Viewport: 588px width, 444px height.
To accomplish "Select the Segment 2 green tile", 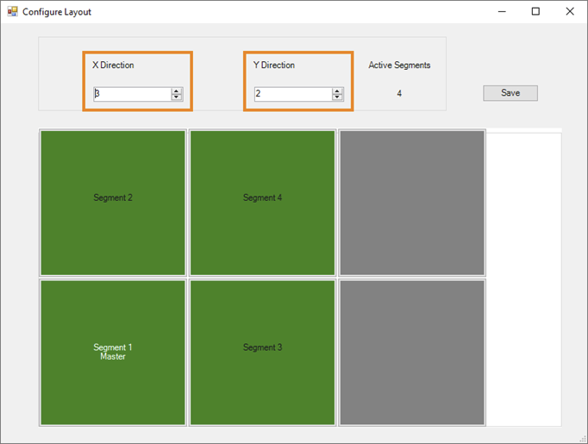I will click(x=113, y=203).
